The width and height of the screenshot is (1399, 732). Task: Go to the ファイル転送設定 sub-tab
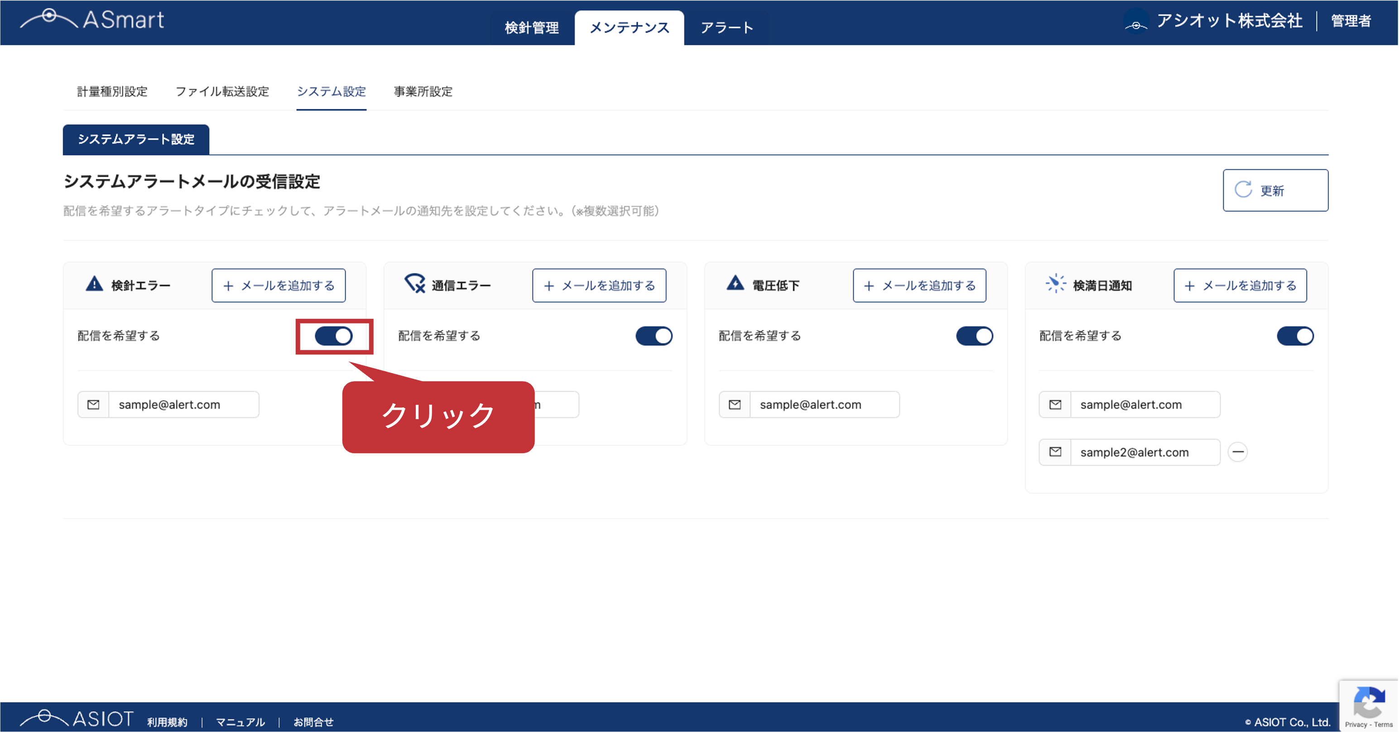click(x=222, y=91)
